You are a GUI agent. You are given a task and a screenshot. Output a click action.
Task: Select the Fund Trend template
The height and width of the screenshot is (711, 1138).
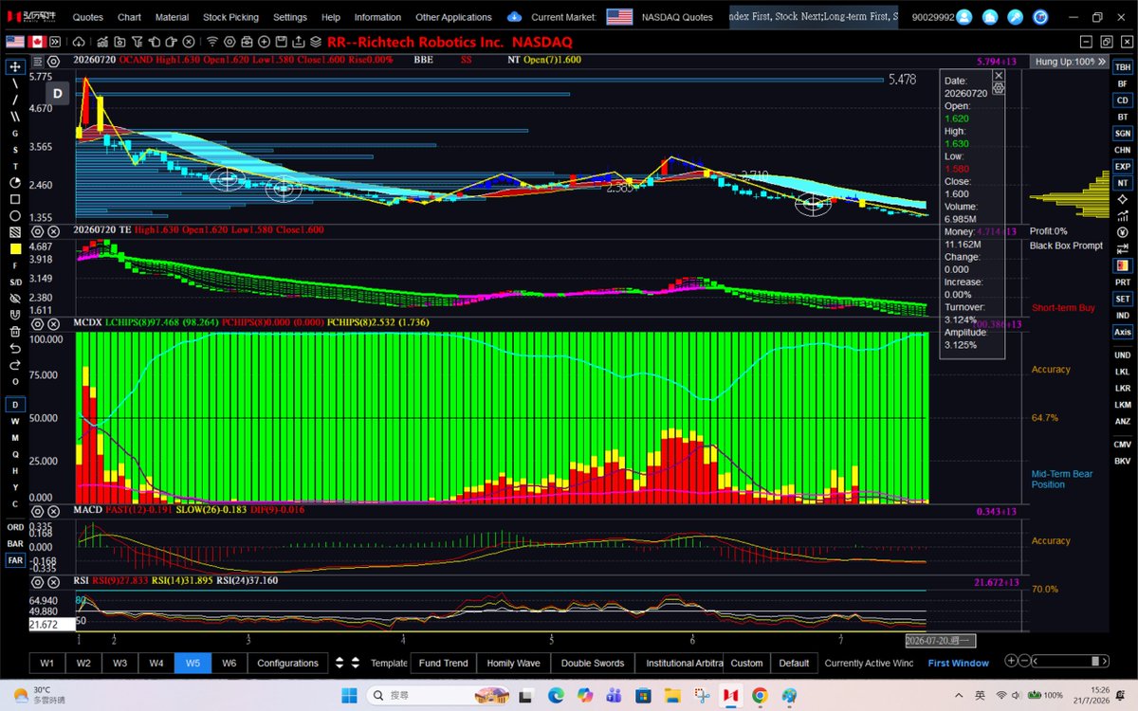(443, 663)
